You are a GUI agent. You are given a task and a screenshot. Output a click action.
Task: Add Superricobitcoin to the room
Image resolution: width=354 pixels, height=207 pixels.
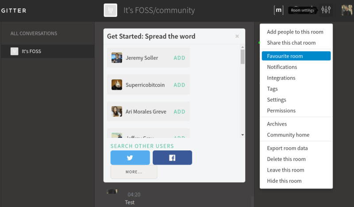click(179, 85)
